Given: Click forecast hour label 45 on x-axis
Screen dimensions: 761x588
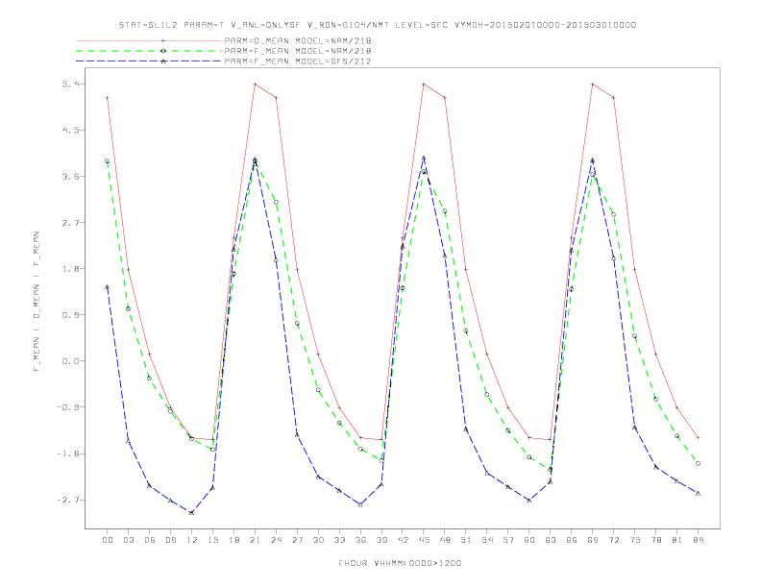Looking at the screenshot, I should (424, 540).
